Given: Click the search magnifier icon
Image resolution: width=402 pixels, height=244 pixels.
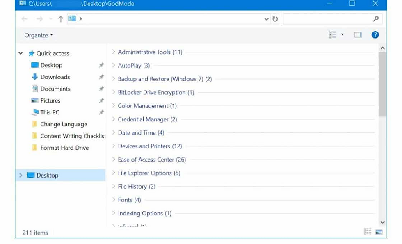Looking at the screenshot, I should (x=376, y=18).
